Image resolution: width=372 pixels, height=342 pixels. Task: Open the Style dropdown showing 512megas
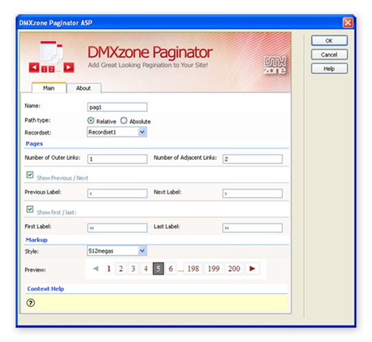point(116,251)
